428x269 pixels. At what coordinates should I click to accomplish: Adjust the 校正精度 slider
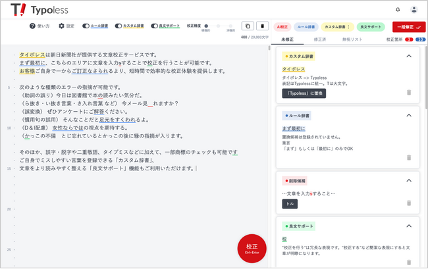[x=218, y=26]
